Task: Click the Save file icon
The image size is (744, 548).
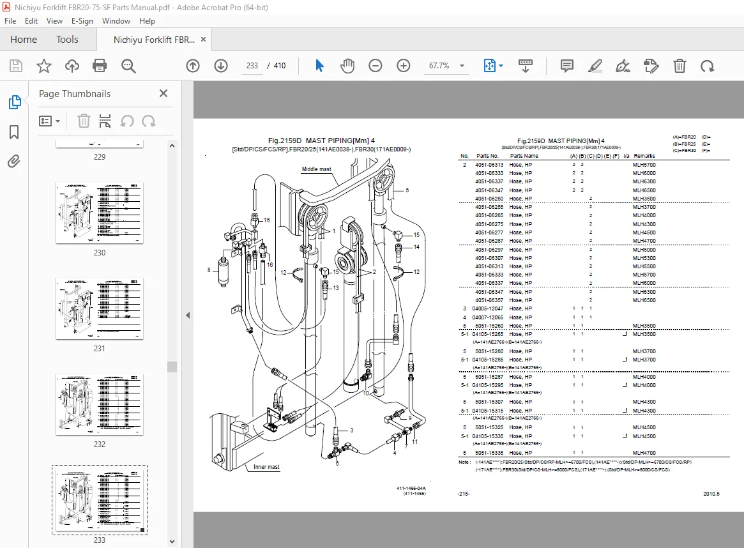Action: point(16,66)
